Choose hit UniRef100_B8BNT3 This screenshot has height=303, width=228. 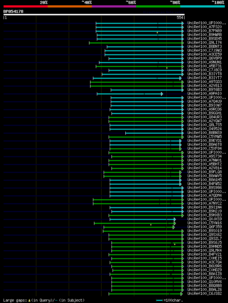click(204, 47)
